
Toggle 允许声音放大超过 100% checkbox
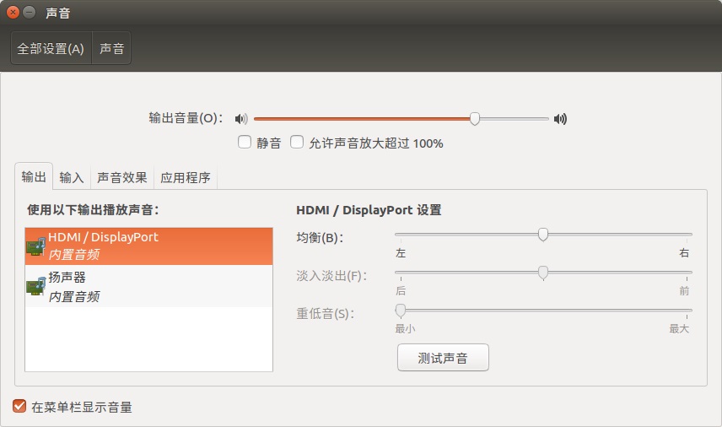[x=297, y=143]
